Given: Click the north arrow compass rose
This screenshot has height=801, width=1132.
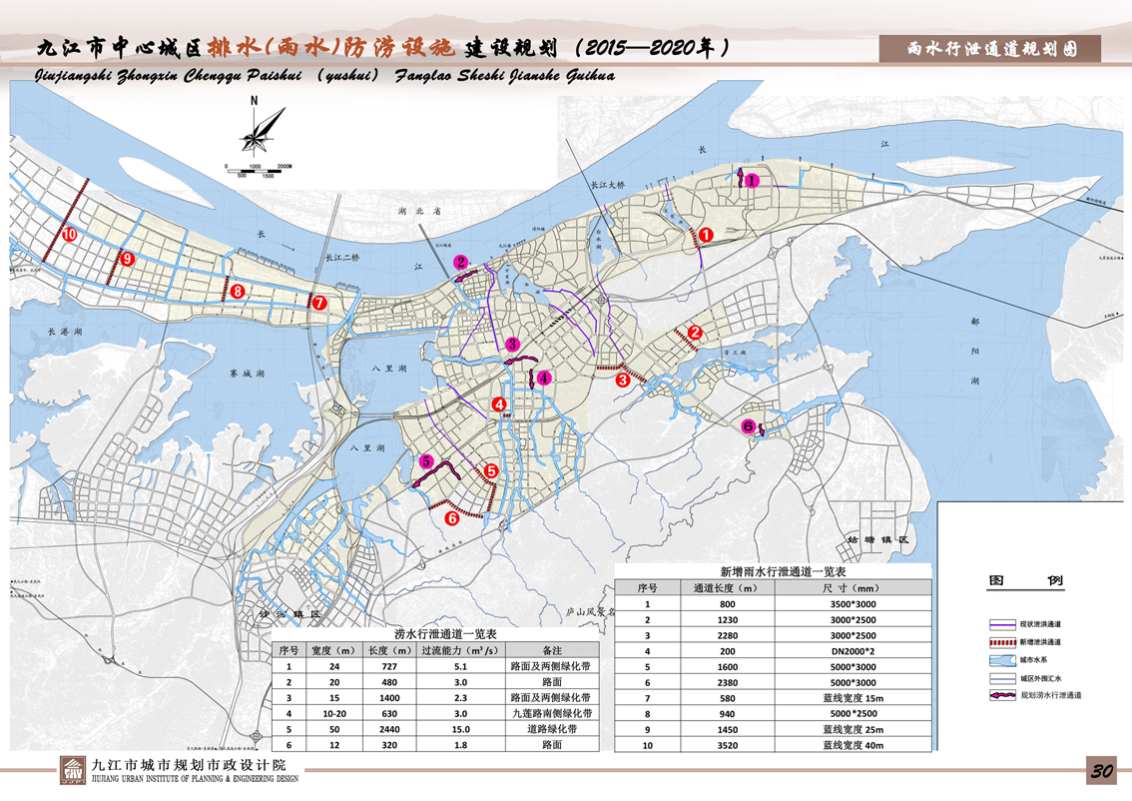Looking at the screenshot, I should click(x=256, y=128).
